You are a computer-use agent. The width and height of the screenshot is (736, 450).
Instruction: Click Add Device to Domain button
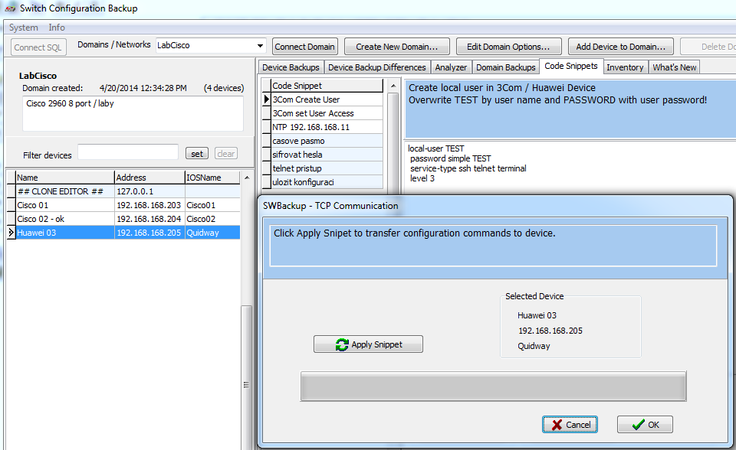[x=620, y=47]
